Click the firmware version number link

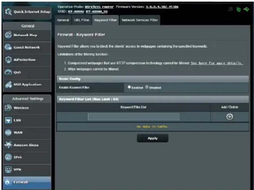coord(162,7)
